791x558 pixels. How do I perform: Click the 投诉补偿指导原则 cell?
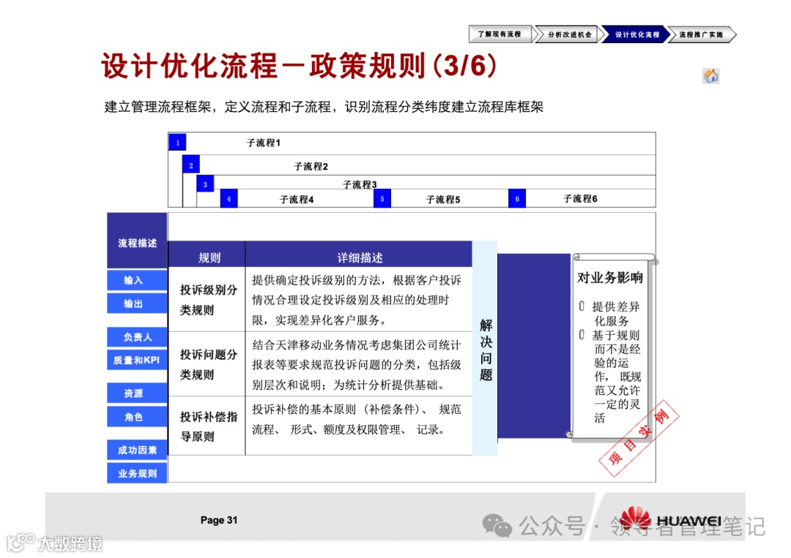tap(208, 426)
